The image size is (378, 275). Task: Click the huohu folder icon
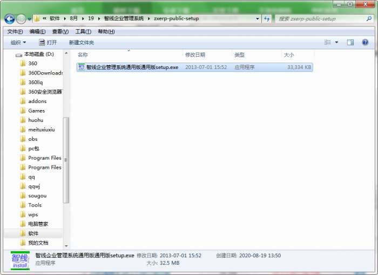(23, 120)
